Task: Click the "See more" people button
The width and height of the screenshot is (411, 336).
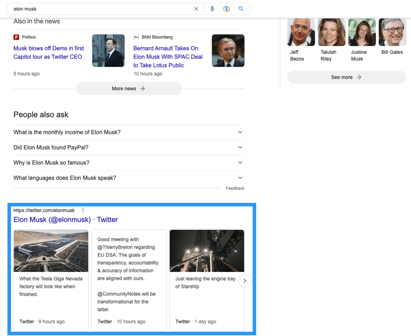Action: point(346,77)
